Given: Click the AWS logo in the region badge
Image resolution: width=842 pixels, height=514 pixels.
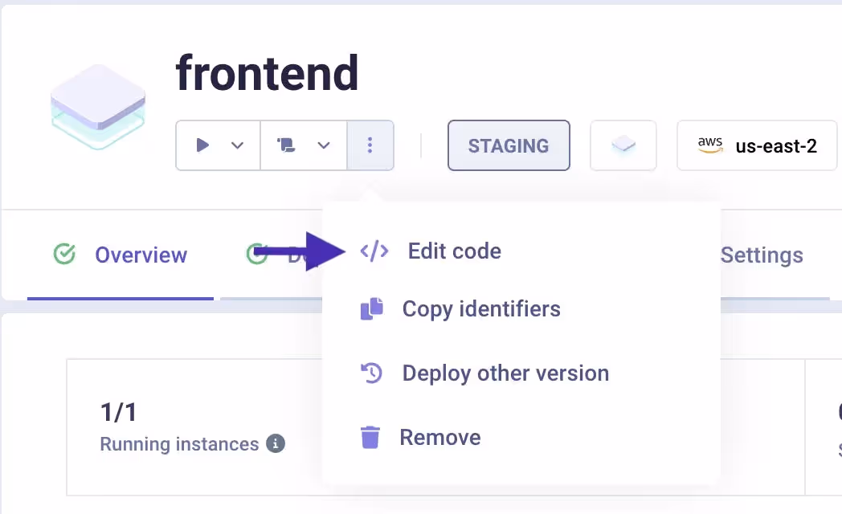Looking at the screenshot, I should click(x=710, y=145).
